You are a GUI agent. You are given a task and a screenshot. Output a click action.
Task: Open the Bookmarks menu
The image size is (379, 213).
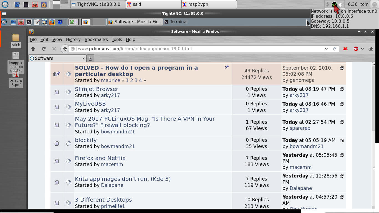coord(96,39)
